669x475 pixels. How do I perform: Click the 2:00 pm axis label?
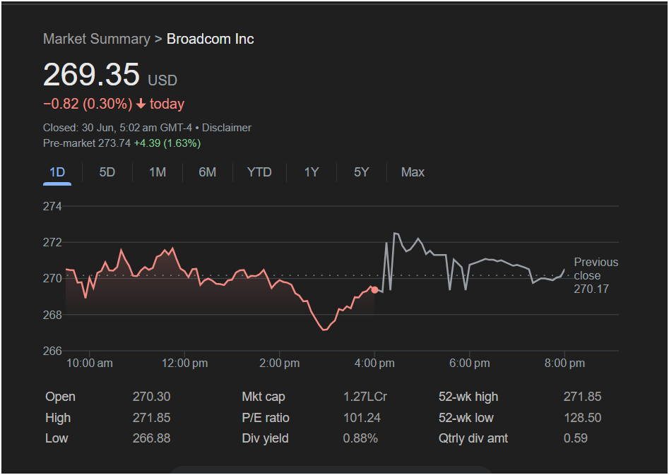click(x=280, y=363)
